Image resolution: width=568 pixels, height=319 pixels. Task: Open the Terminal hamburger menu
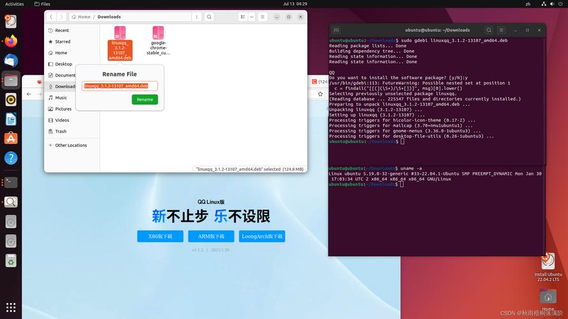point(502,31)
